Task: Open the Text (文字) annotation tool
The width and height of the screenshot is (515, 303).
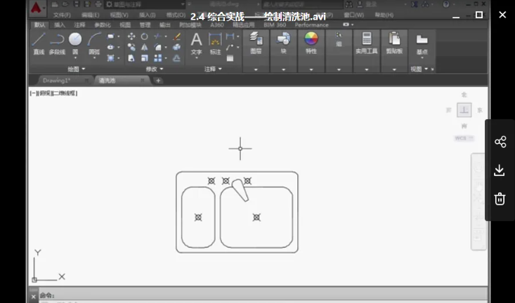Action: (x=196, y=41)
